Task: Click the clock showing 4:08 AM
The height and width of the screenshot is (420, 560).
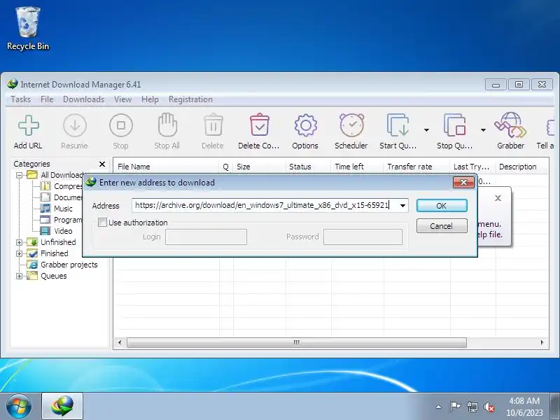Action: (524, 407)
